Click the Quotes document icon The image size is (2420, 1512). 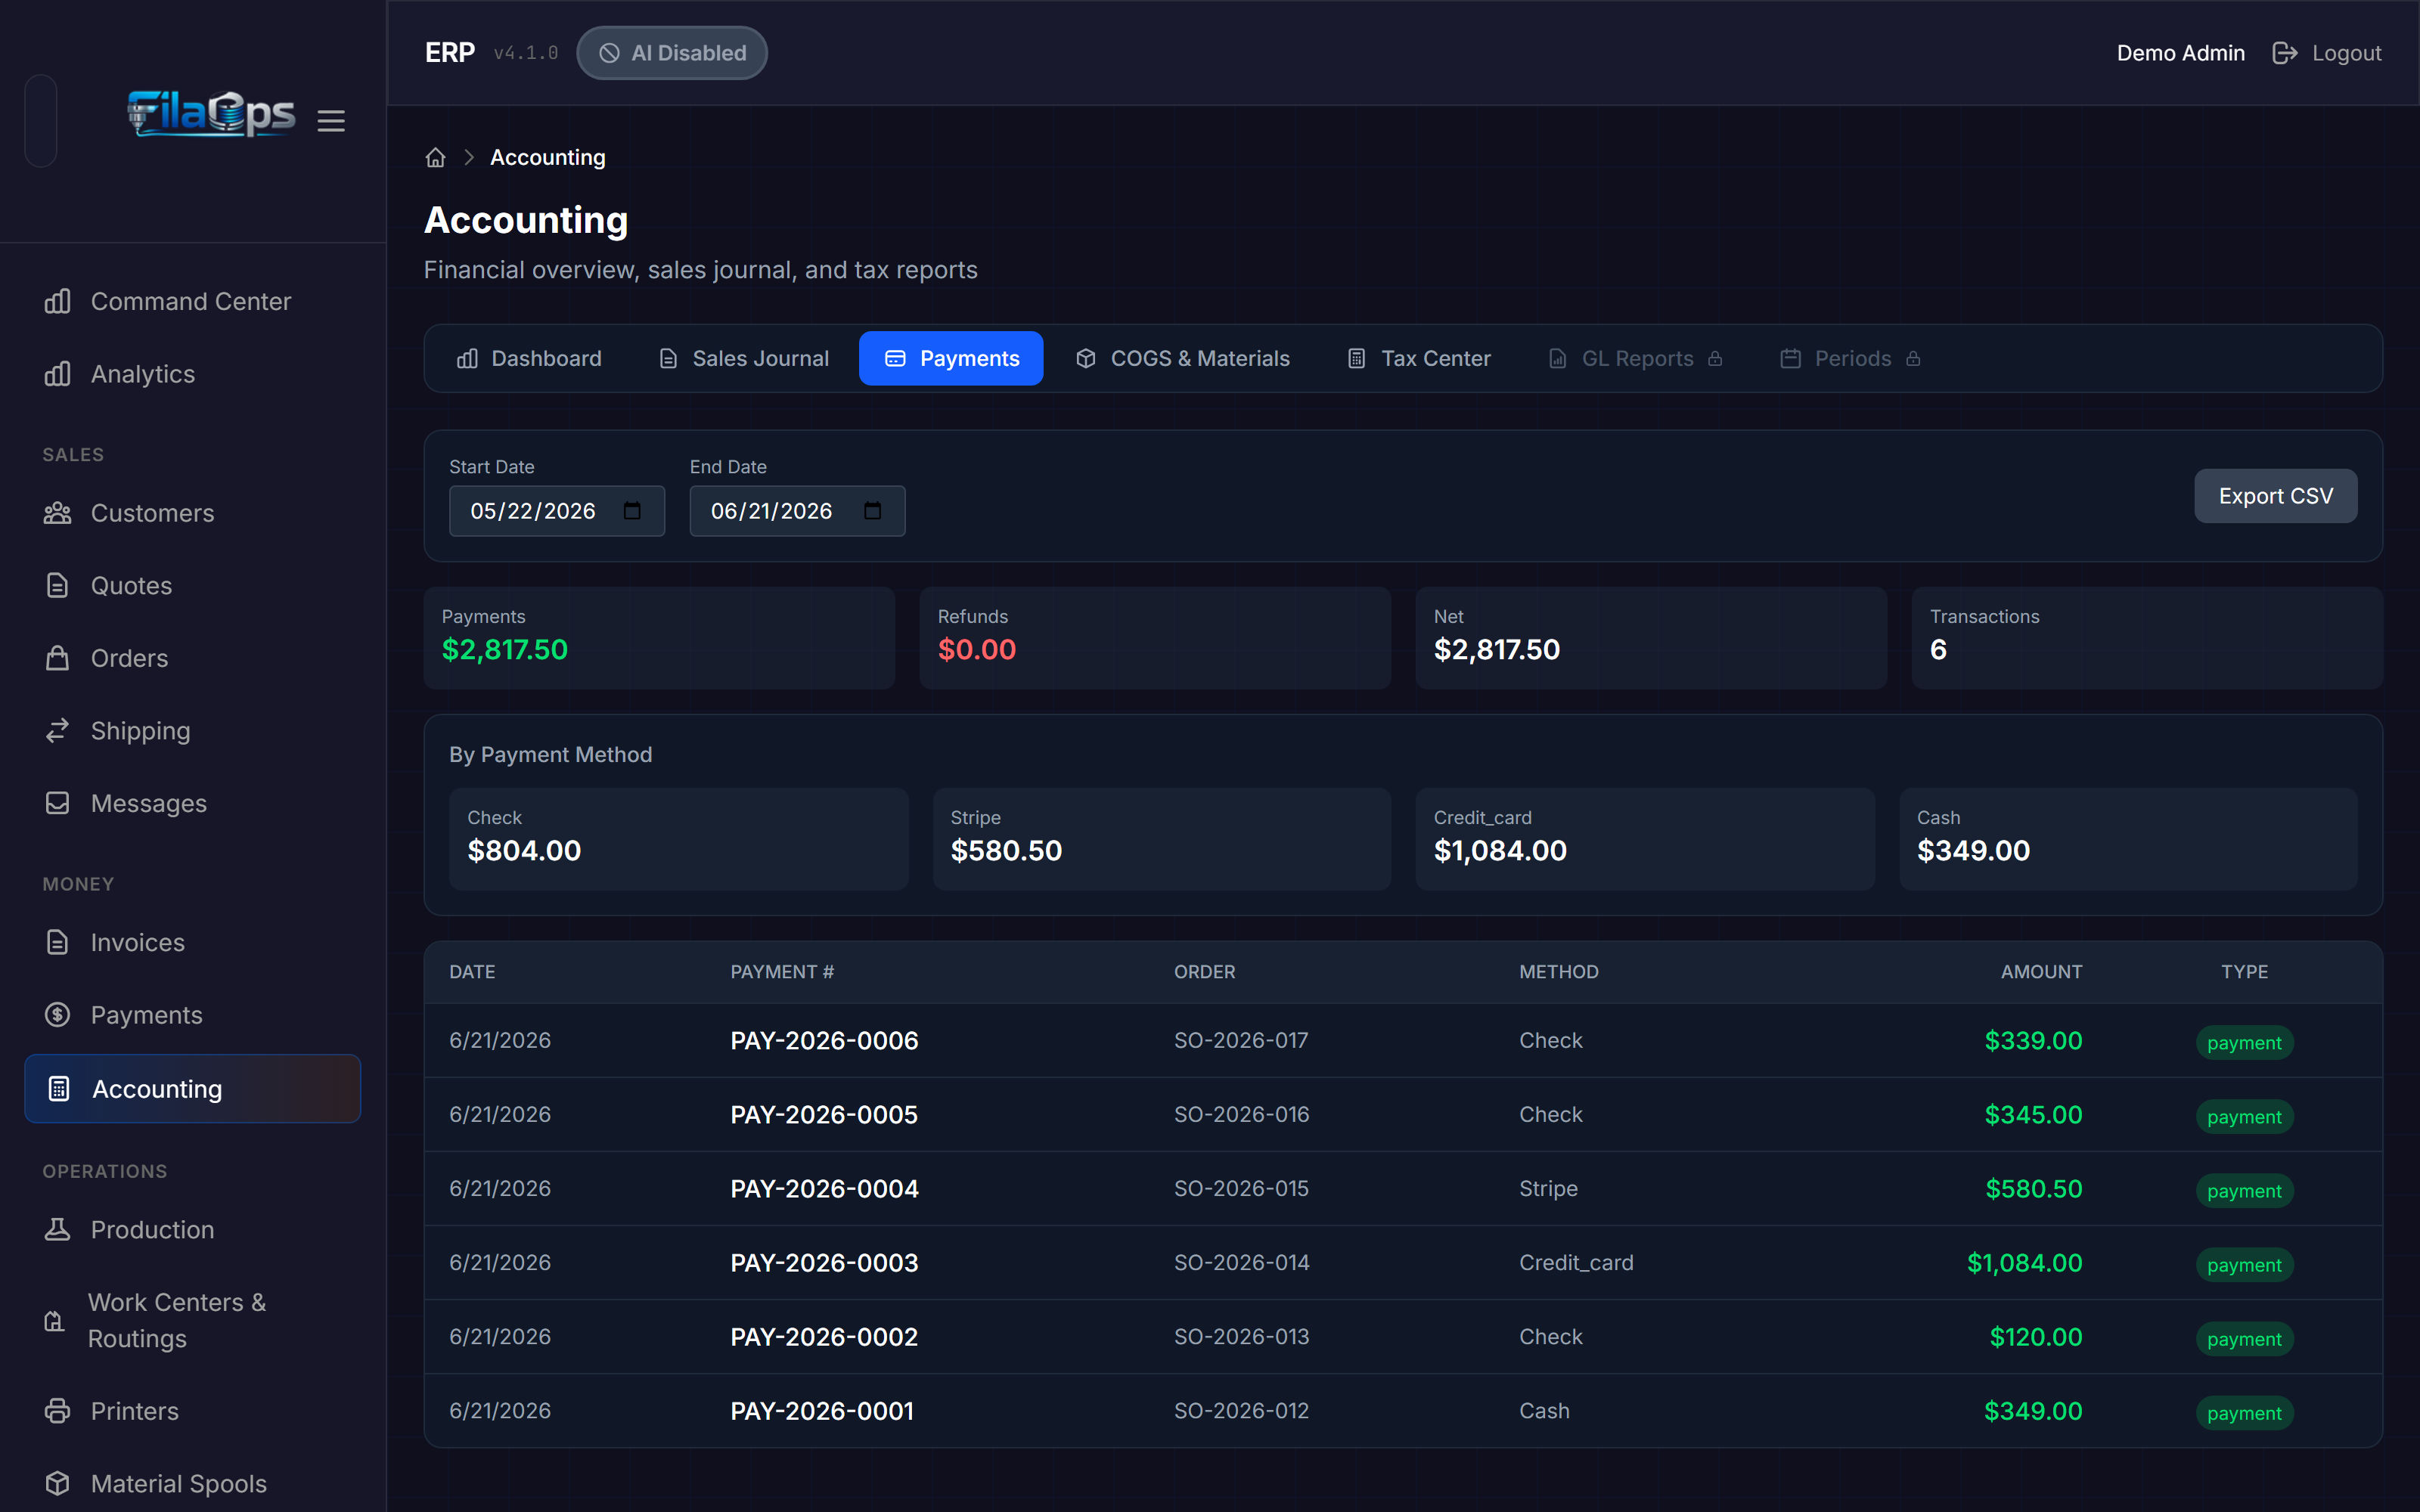[58, 585]
